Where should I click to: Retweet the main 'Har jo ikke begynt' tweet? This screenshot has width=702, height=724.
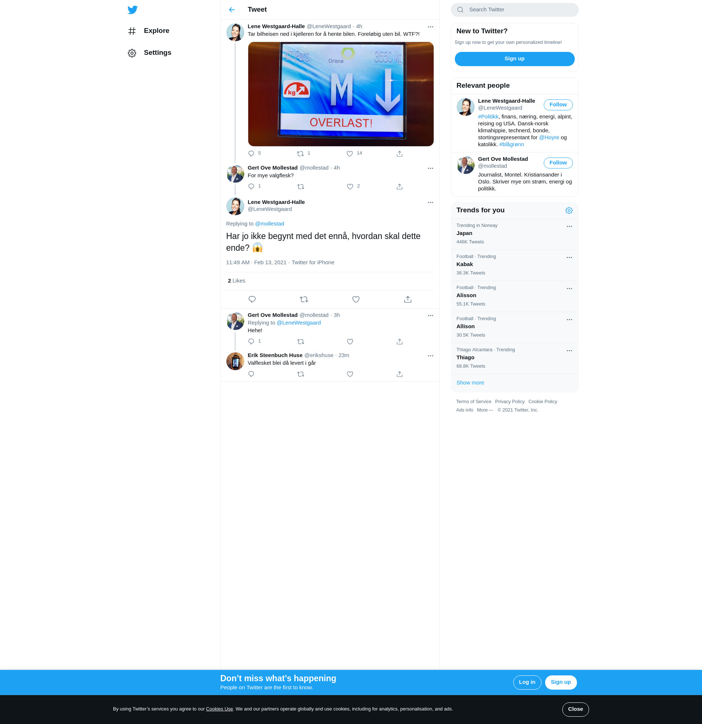click(304, 299)
